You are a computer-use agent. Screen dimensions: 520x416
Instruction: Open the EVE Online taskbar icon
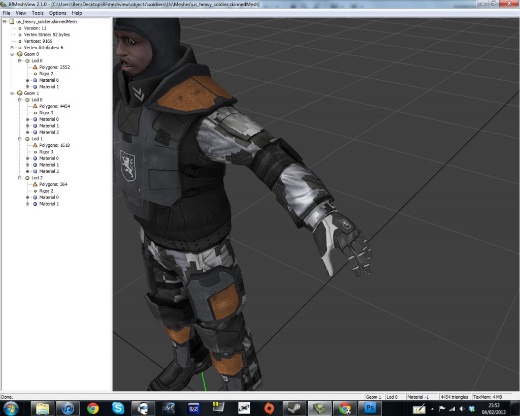click(x=168, y=408)
